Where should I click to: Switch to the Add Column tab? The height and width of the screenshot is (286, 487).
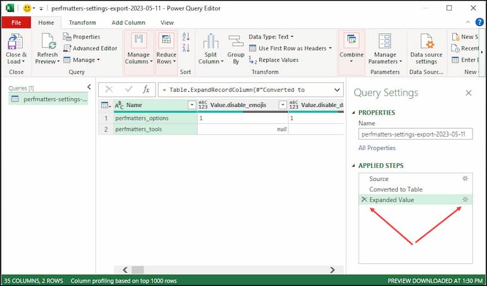point(128,22)
